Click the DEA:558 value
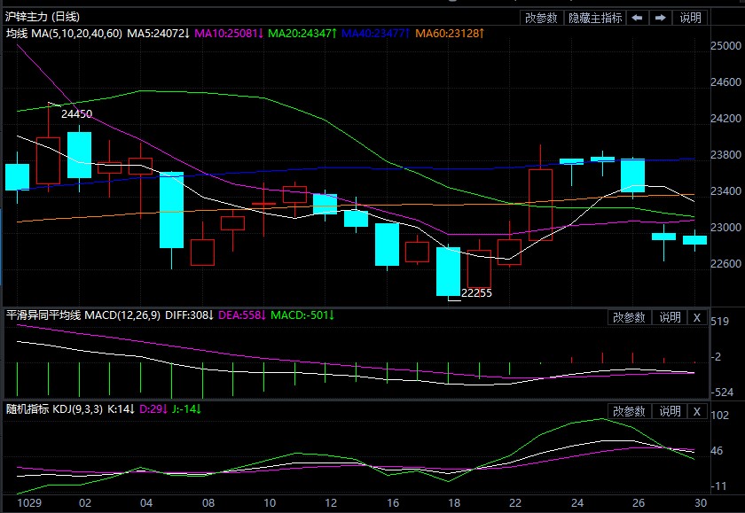The image size is (745, 513). (242, 315)
